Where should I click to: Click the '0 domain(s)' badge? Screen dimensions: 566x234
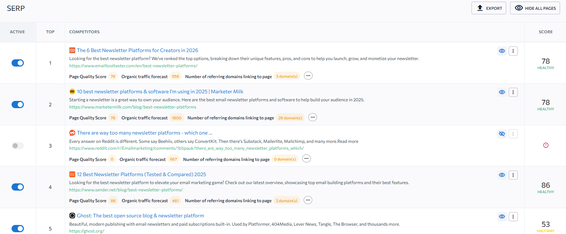(285, 159)
